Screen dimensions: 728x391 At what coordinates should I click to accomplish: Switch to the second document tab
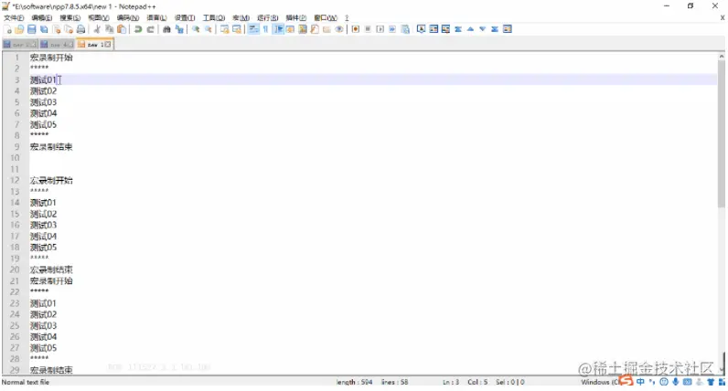click(57, 45)
